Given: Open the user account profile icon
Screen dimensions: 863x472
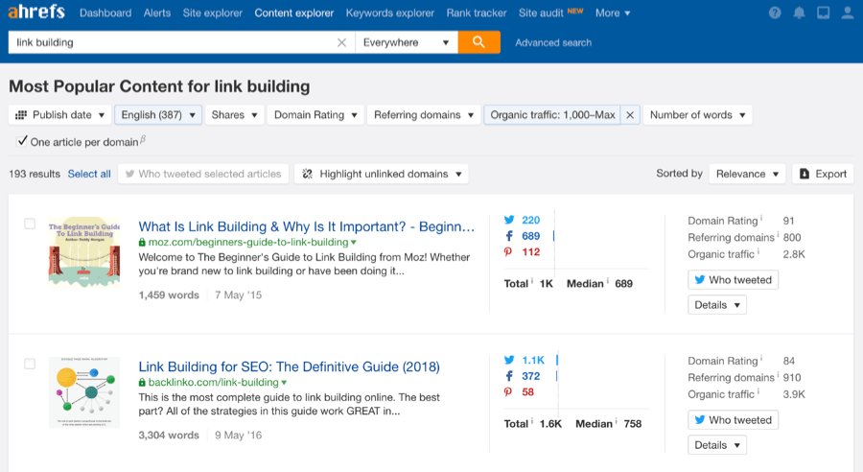Looking at the screenshot, I should pyautogui.click(x=848, y=12).
